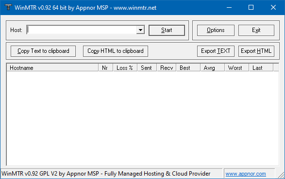The width and height of the screenshot is (285, 179).
Task: Start the trace with Start button
Action: (x=167, y=30)
